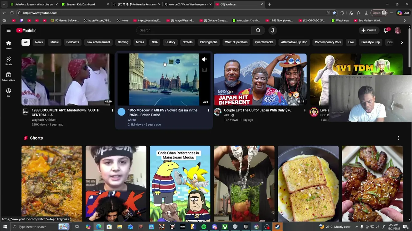Open the Chris Chan References short
Screen dimensions: 412x231
[180, 184]
